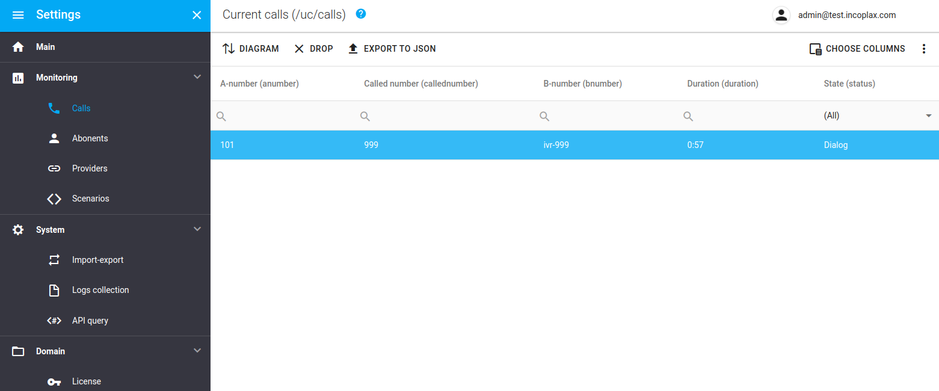Screen dimensions: 939x391
Task: Click EXPORT TO JSON button
Action: [392, 49]
